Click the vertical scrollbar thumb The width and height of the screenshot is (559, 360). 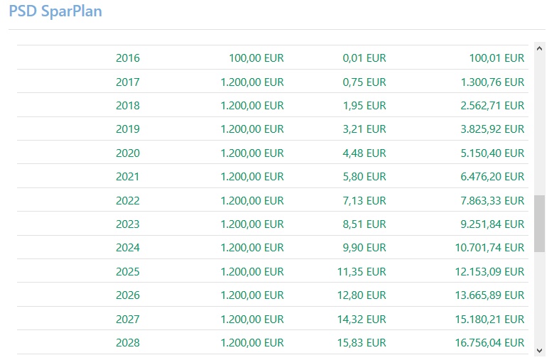coord(539,224)
